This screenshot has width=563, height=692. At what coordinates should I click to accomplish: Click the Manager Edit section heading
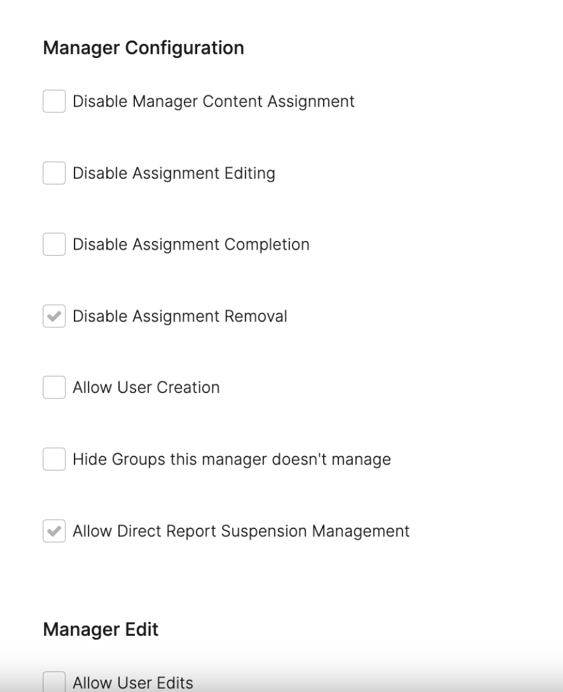click(x=101, y=629)
